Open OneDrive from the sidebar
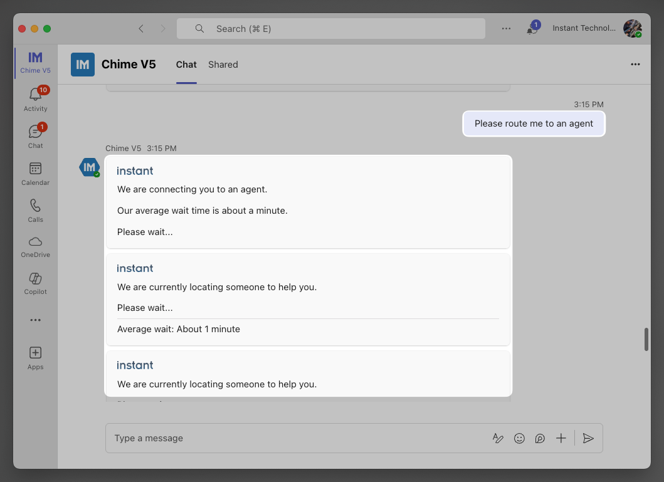664x482 pixels. [35, 247]
